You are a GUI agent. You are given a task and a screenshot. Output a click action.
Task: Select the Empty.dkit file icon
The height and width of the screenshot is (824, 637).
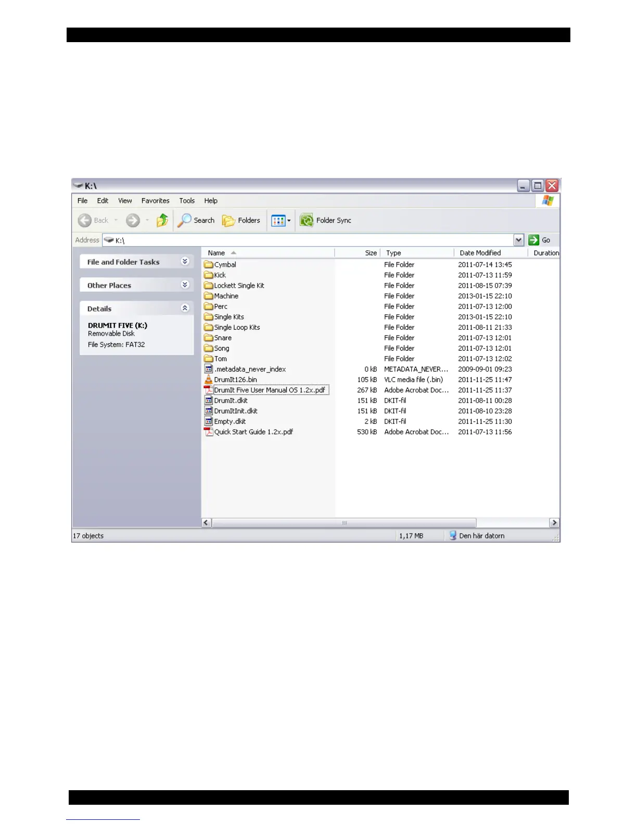click(209, 421)
